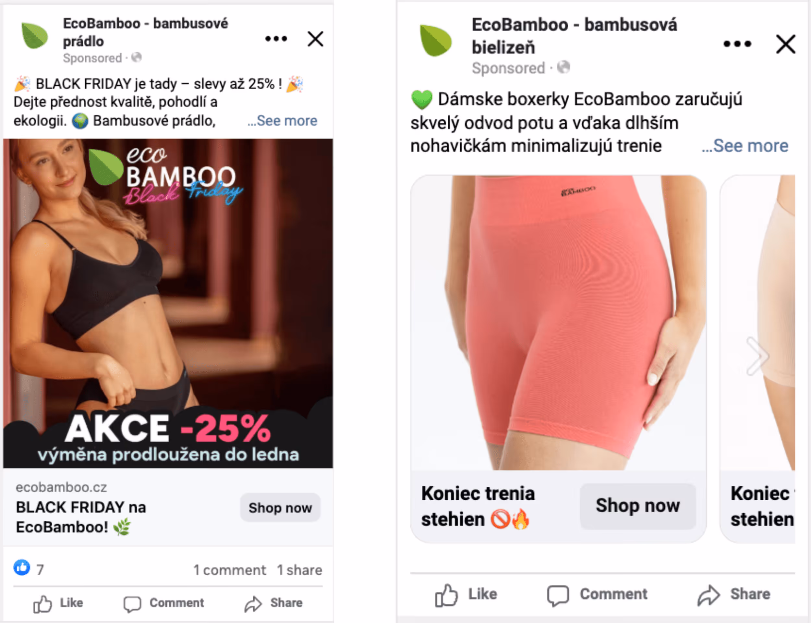Click the EcoBamboo leaf avatar on the right ad
This screenshot has width=811, height=623.
click(436, 40)
